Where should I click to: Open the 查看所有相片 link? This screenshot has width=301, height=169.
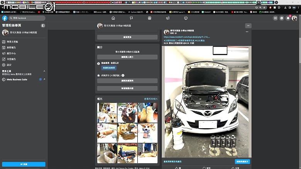(150, 99)
